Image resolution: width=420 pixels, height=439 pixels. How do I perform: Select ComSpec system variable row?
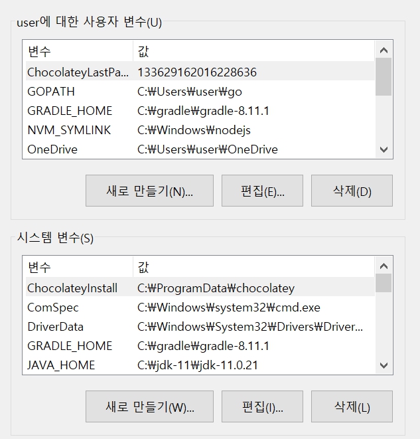click(200, 307)
